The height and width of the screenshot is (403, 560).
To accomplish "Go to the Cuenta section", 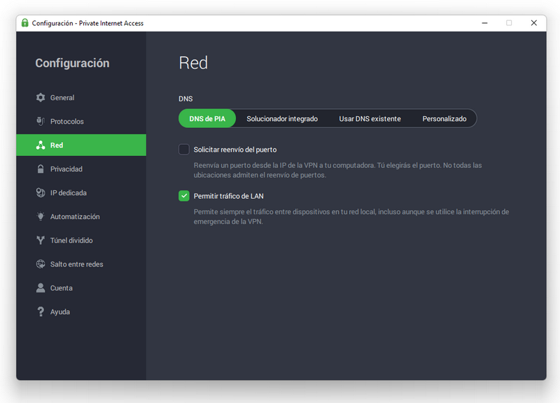I will pos(81,288).
